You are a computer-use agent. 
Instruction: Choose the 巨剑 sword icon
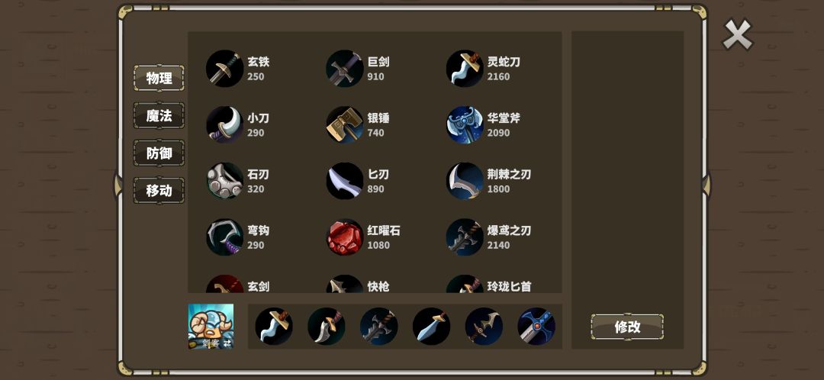pos(345,69)
